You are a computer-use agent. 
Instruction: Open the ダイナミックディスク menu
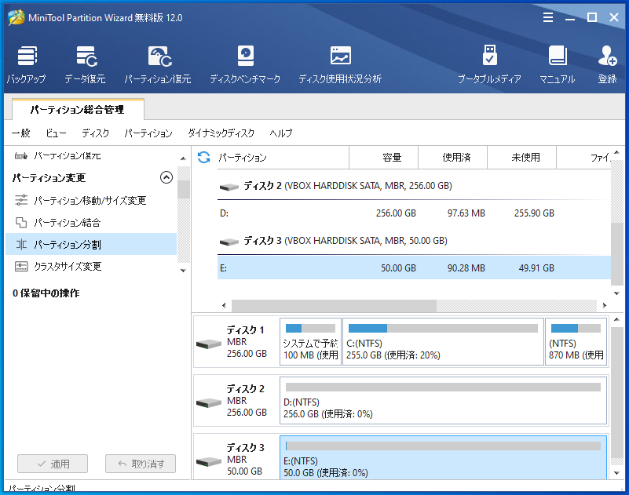pos(221,133)
